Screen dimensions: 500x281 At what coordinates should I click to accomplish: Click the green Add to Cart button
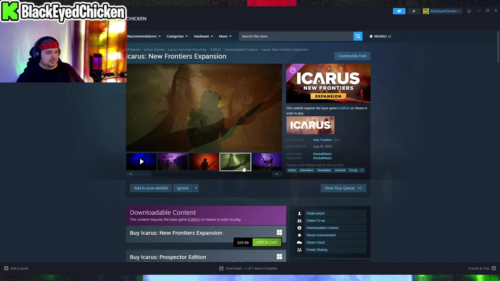tap(267, 242)
